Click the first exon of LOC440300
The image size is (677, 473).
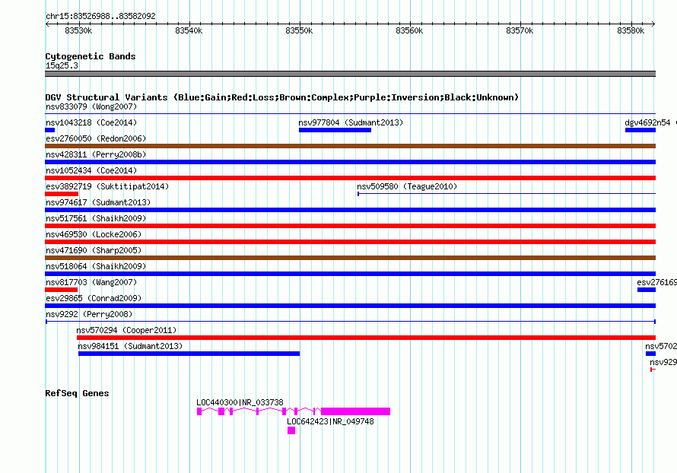199,411
